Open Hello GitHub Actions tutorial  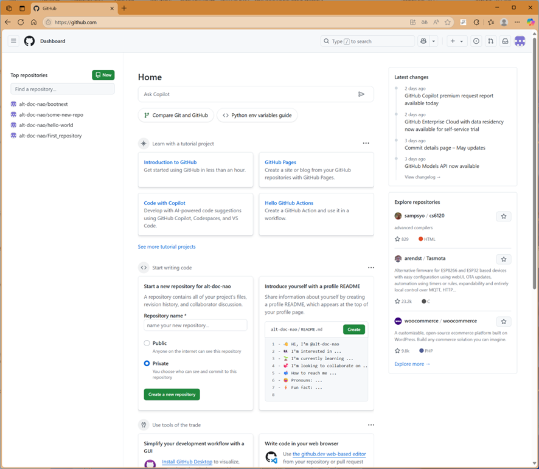289,203
